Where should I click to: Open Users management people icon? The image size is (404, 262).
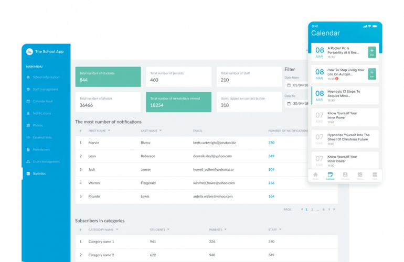click(x=28, y=161)
